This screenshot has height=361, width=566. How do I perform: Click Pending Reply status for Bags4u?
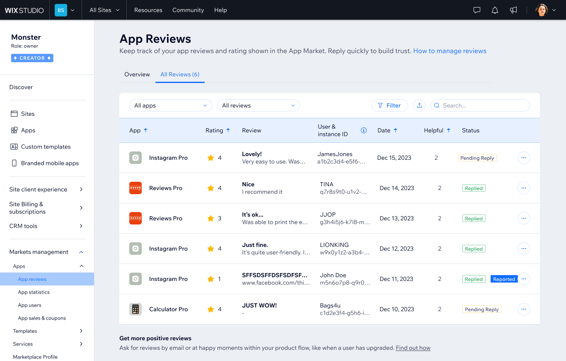[x=482, y=309]
